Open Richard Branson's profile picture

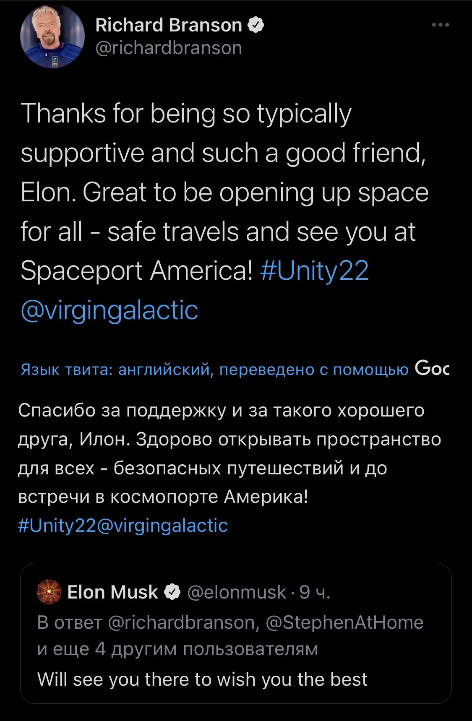[x=52, y=36]
